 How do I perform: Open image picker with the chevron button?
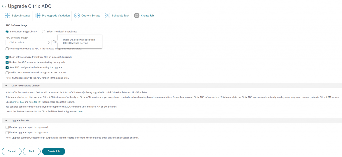(x=49, y=42)
